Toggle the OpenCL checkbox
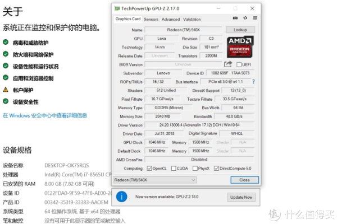Viewport: 337px width, 224px height. point(149,169)
